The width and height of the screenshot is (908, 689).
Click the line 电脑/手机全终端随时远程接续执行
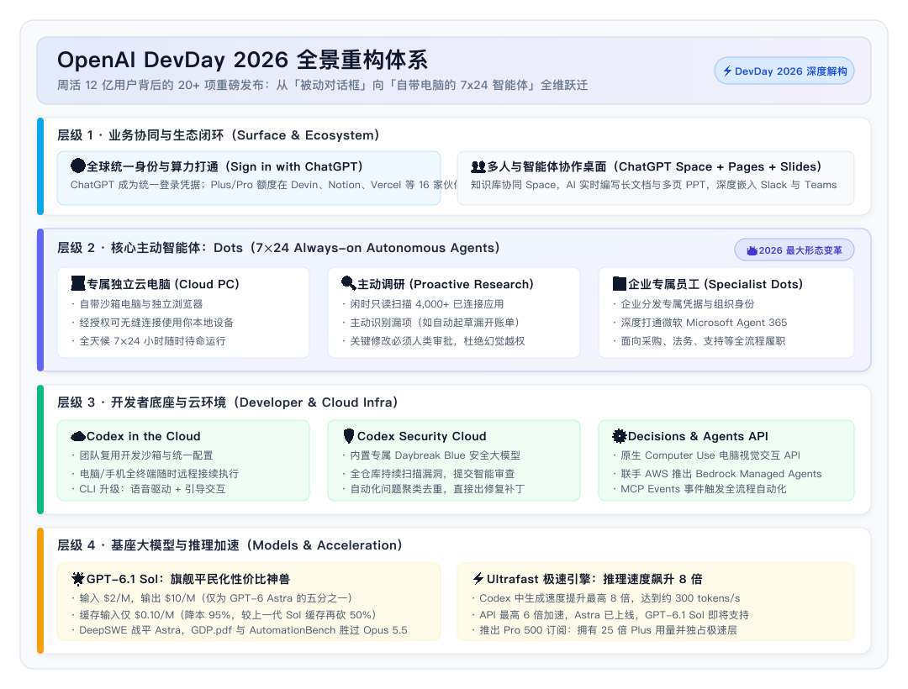point(155,473)
